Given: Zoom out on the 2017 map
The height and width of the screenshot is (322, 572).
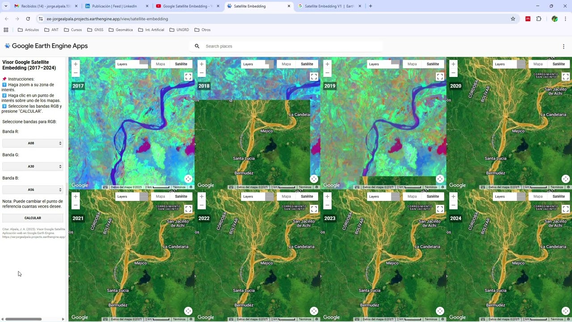Looking at the screenshot, I should click(x=76, y=72).
